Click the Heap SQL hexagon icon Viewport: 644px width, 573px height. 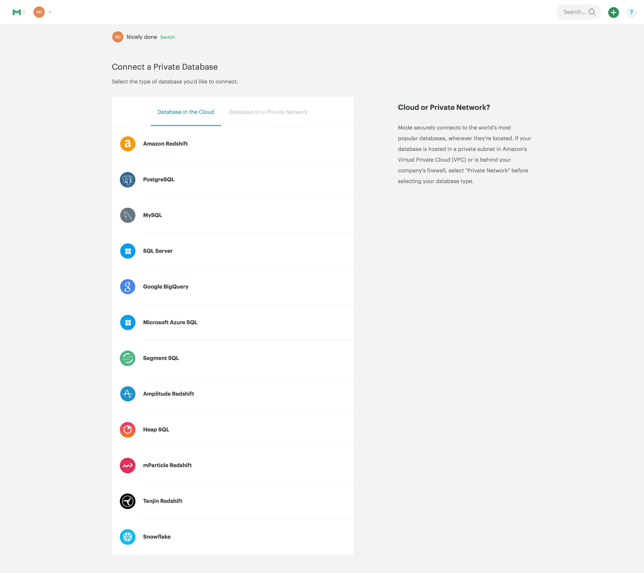(128, 430)
